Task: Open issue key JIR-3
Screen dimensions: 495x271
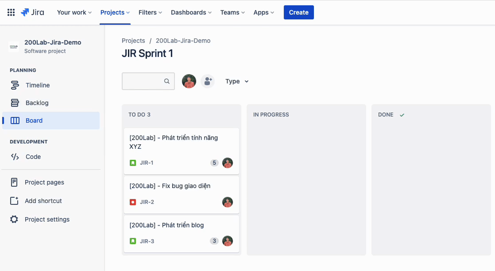Action: point(147,241)
